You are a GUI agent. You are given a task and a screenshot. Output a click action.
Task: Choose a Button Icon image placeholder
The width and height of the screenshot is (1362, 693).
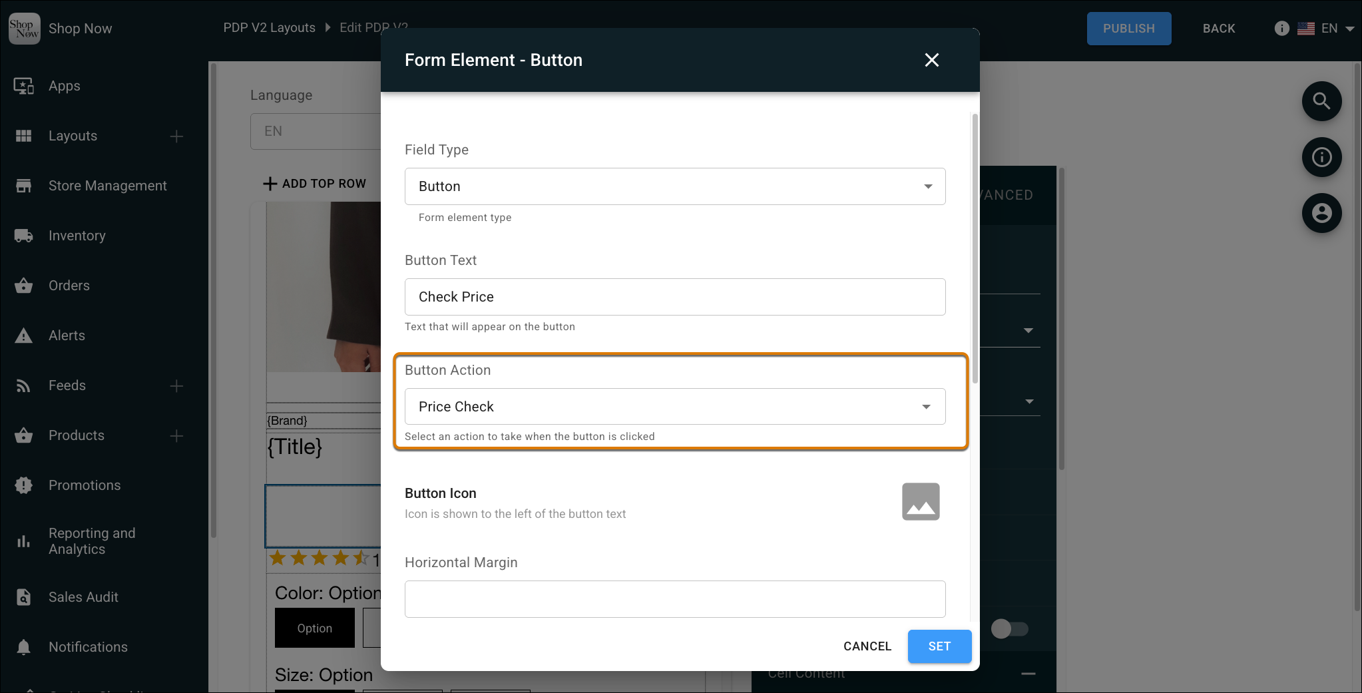(921, 501)
